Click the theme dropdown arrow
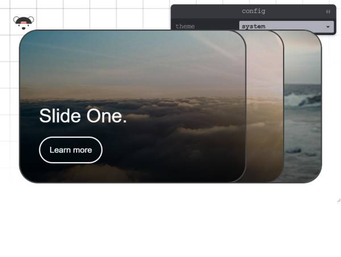341x257 pixels. coord(328,27)
